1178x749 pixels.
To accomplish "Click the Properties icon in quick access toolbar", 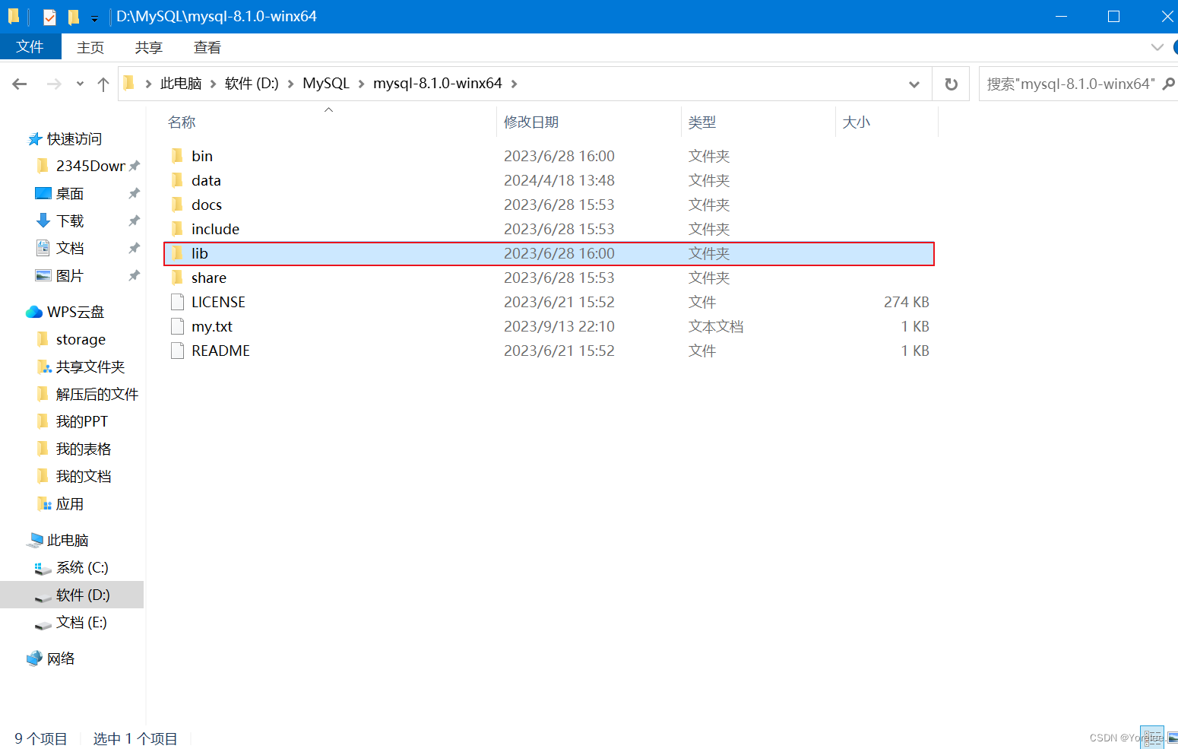I will tap(49, 16).
